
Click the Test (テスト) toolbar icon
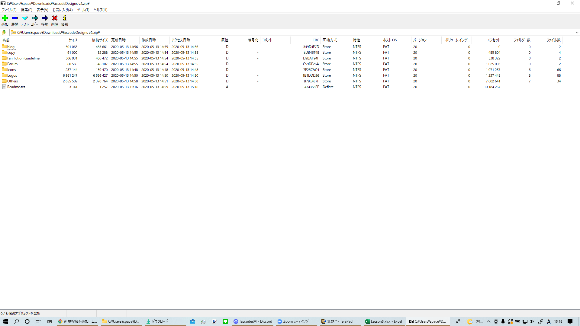(25, 18)
